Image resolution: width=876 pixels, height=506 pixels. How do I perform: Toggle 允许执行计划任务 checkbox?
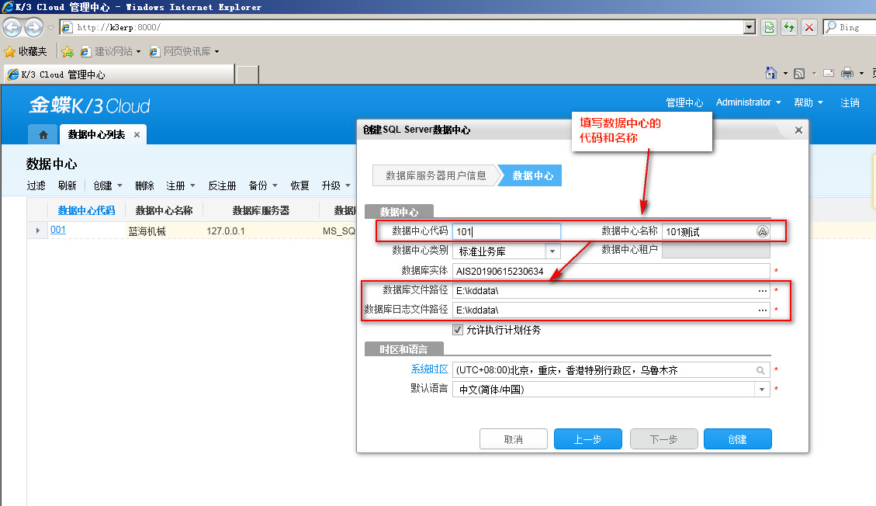(458, 330)
